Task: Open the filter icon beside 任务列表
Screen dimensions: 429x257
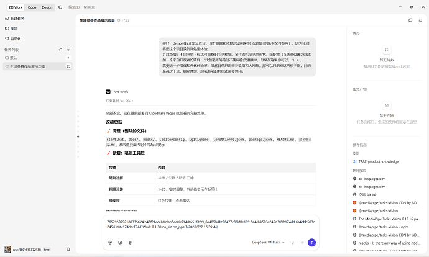Action: coord(68,50)
